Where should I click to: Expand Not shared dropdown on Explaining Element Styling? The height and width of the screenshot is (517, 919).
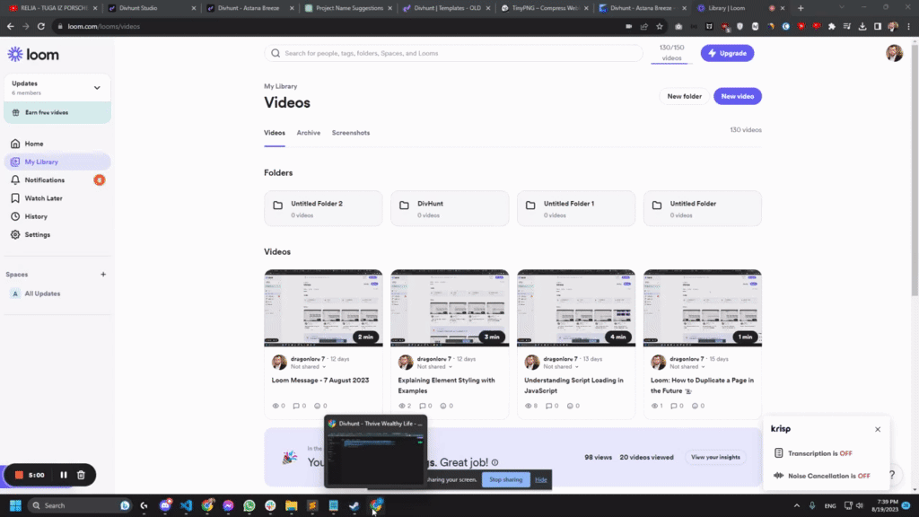pos(435,367)
